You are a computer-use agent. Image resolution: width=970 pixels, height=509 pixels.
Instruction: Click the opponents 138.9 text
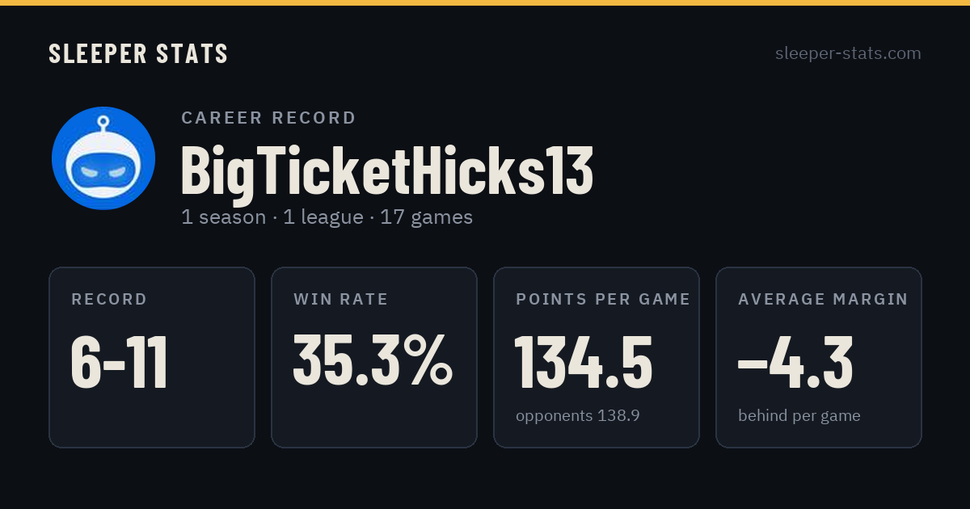coord(578,416)
